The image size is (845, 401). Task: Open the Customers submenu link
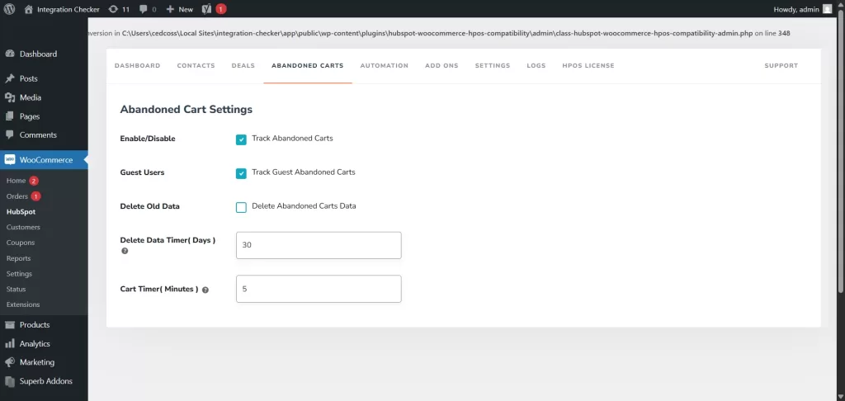(23, 228)
